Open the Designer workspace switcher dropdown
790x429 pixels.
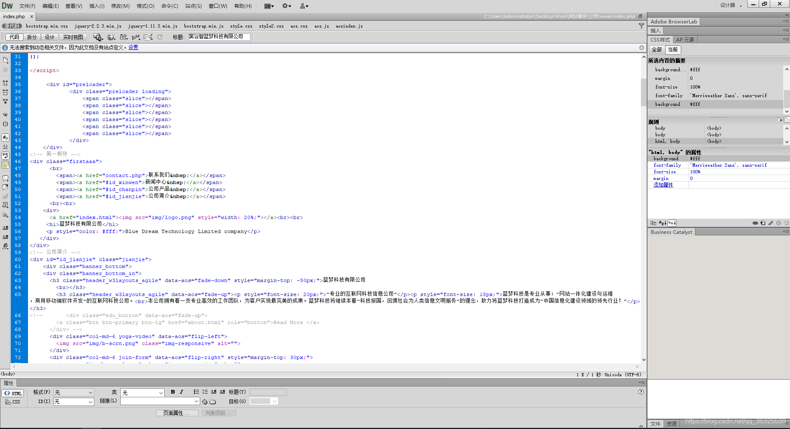(731, 5)
